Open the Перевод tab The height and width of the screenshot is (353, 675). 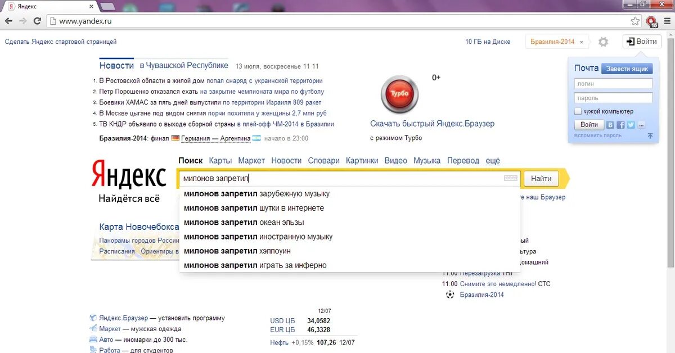click(x=463, y=161)
